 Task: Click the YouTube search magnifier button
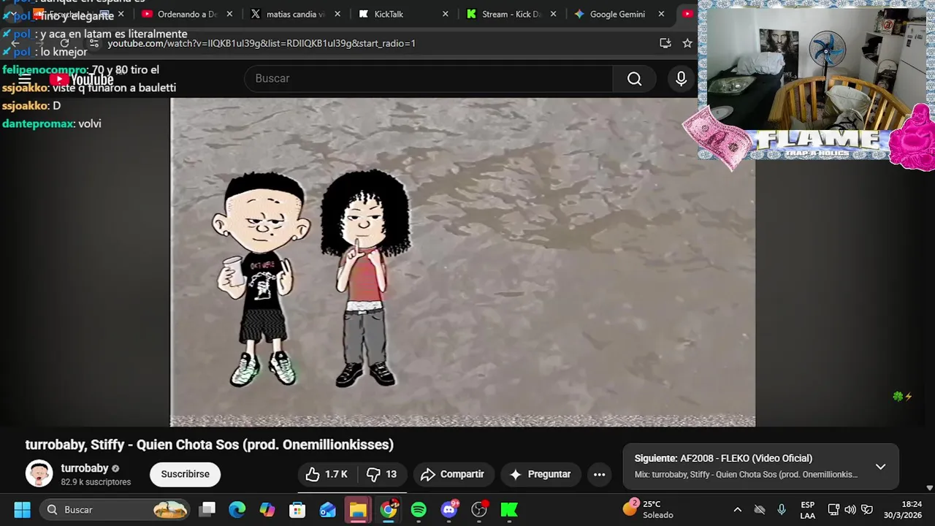point(634,79)
